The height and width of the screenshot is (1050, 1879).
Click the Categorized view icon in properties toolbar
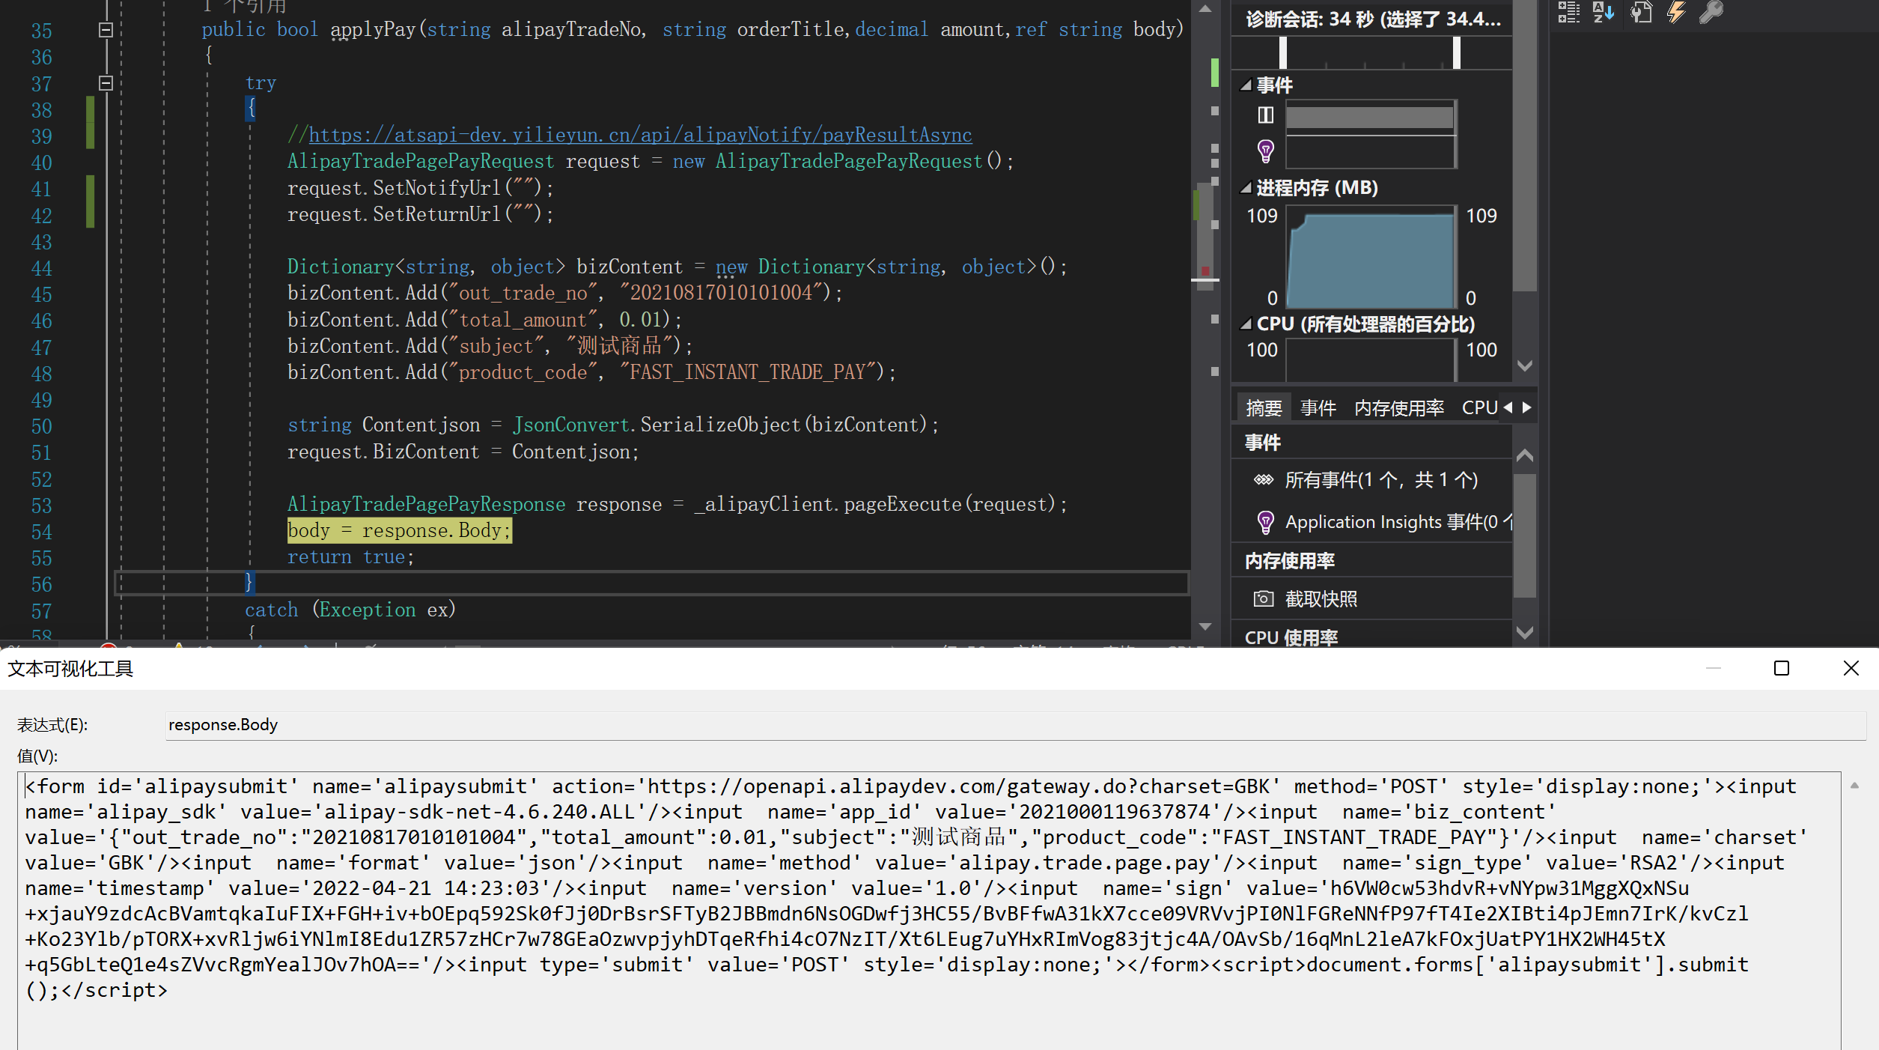point(1568,11)
